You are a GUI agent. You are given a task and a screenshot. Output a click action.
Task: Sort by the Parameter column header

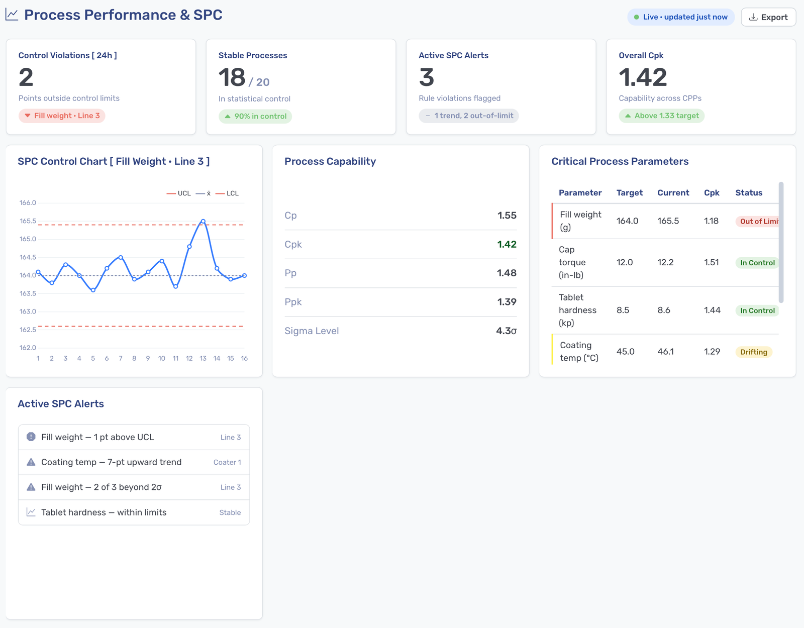click(x=580, y=193)
